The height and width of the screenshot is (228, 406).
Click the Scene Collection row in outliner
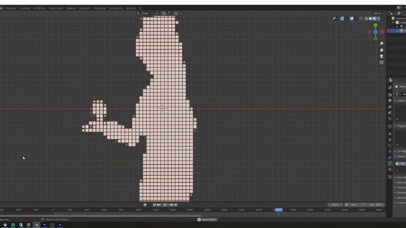click(x=399, y=18)
